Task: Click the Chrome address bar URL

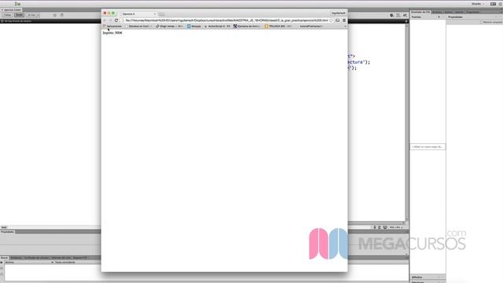Action: (x=227, y=20)
